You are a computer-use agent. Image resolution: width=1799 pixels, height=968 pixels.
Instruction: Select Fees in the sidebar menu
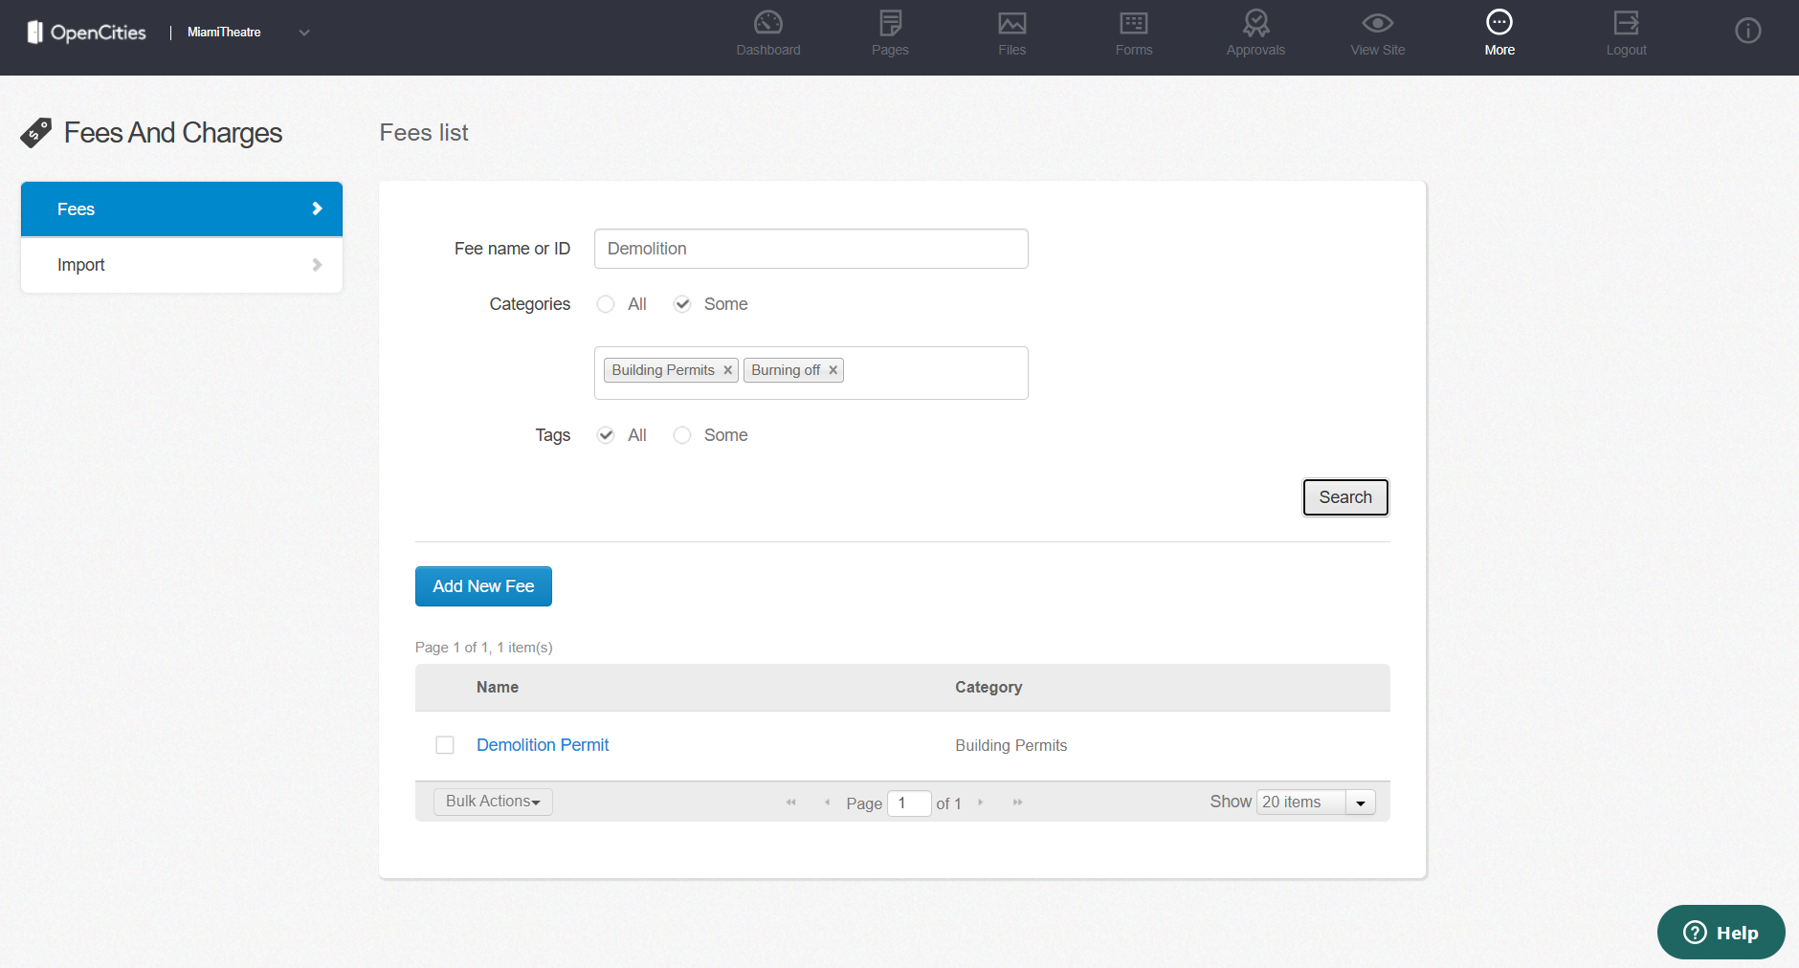182,209
